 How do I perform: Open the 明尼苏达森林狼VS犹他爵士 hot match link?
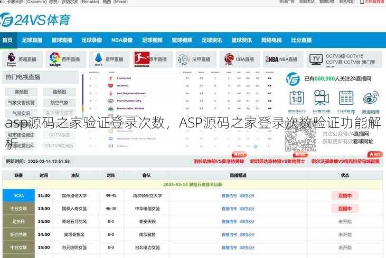pos(277,161)
